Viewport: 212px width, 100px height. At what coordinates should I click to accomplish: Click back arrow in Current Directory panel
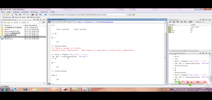[2, 22]
